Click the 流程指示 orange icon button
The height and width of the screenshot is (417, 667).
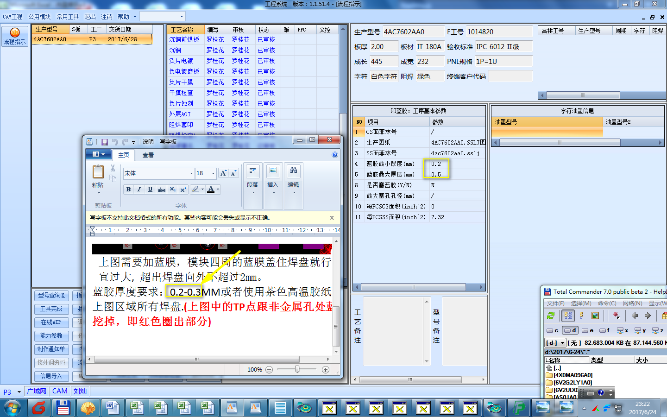[15, 36]
